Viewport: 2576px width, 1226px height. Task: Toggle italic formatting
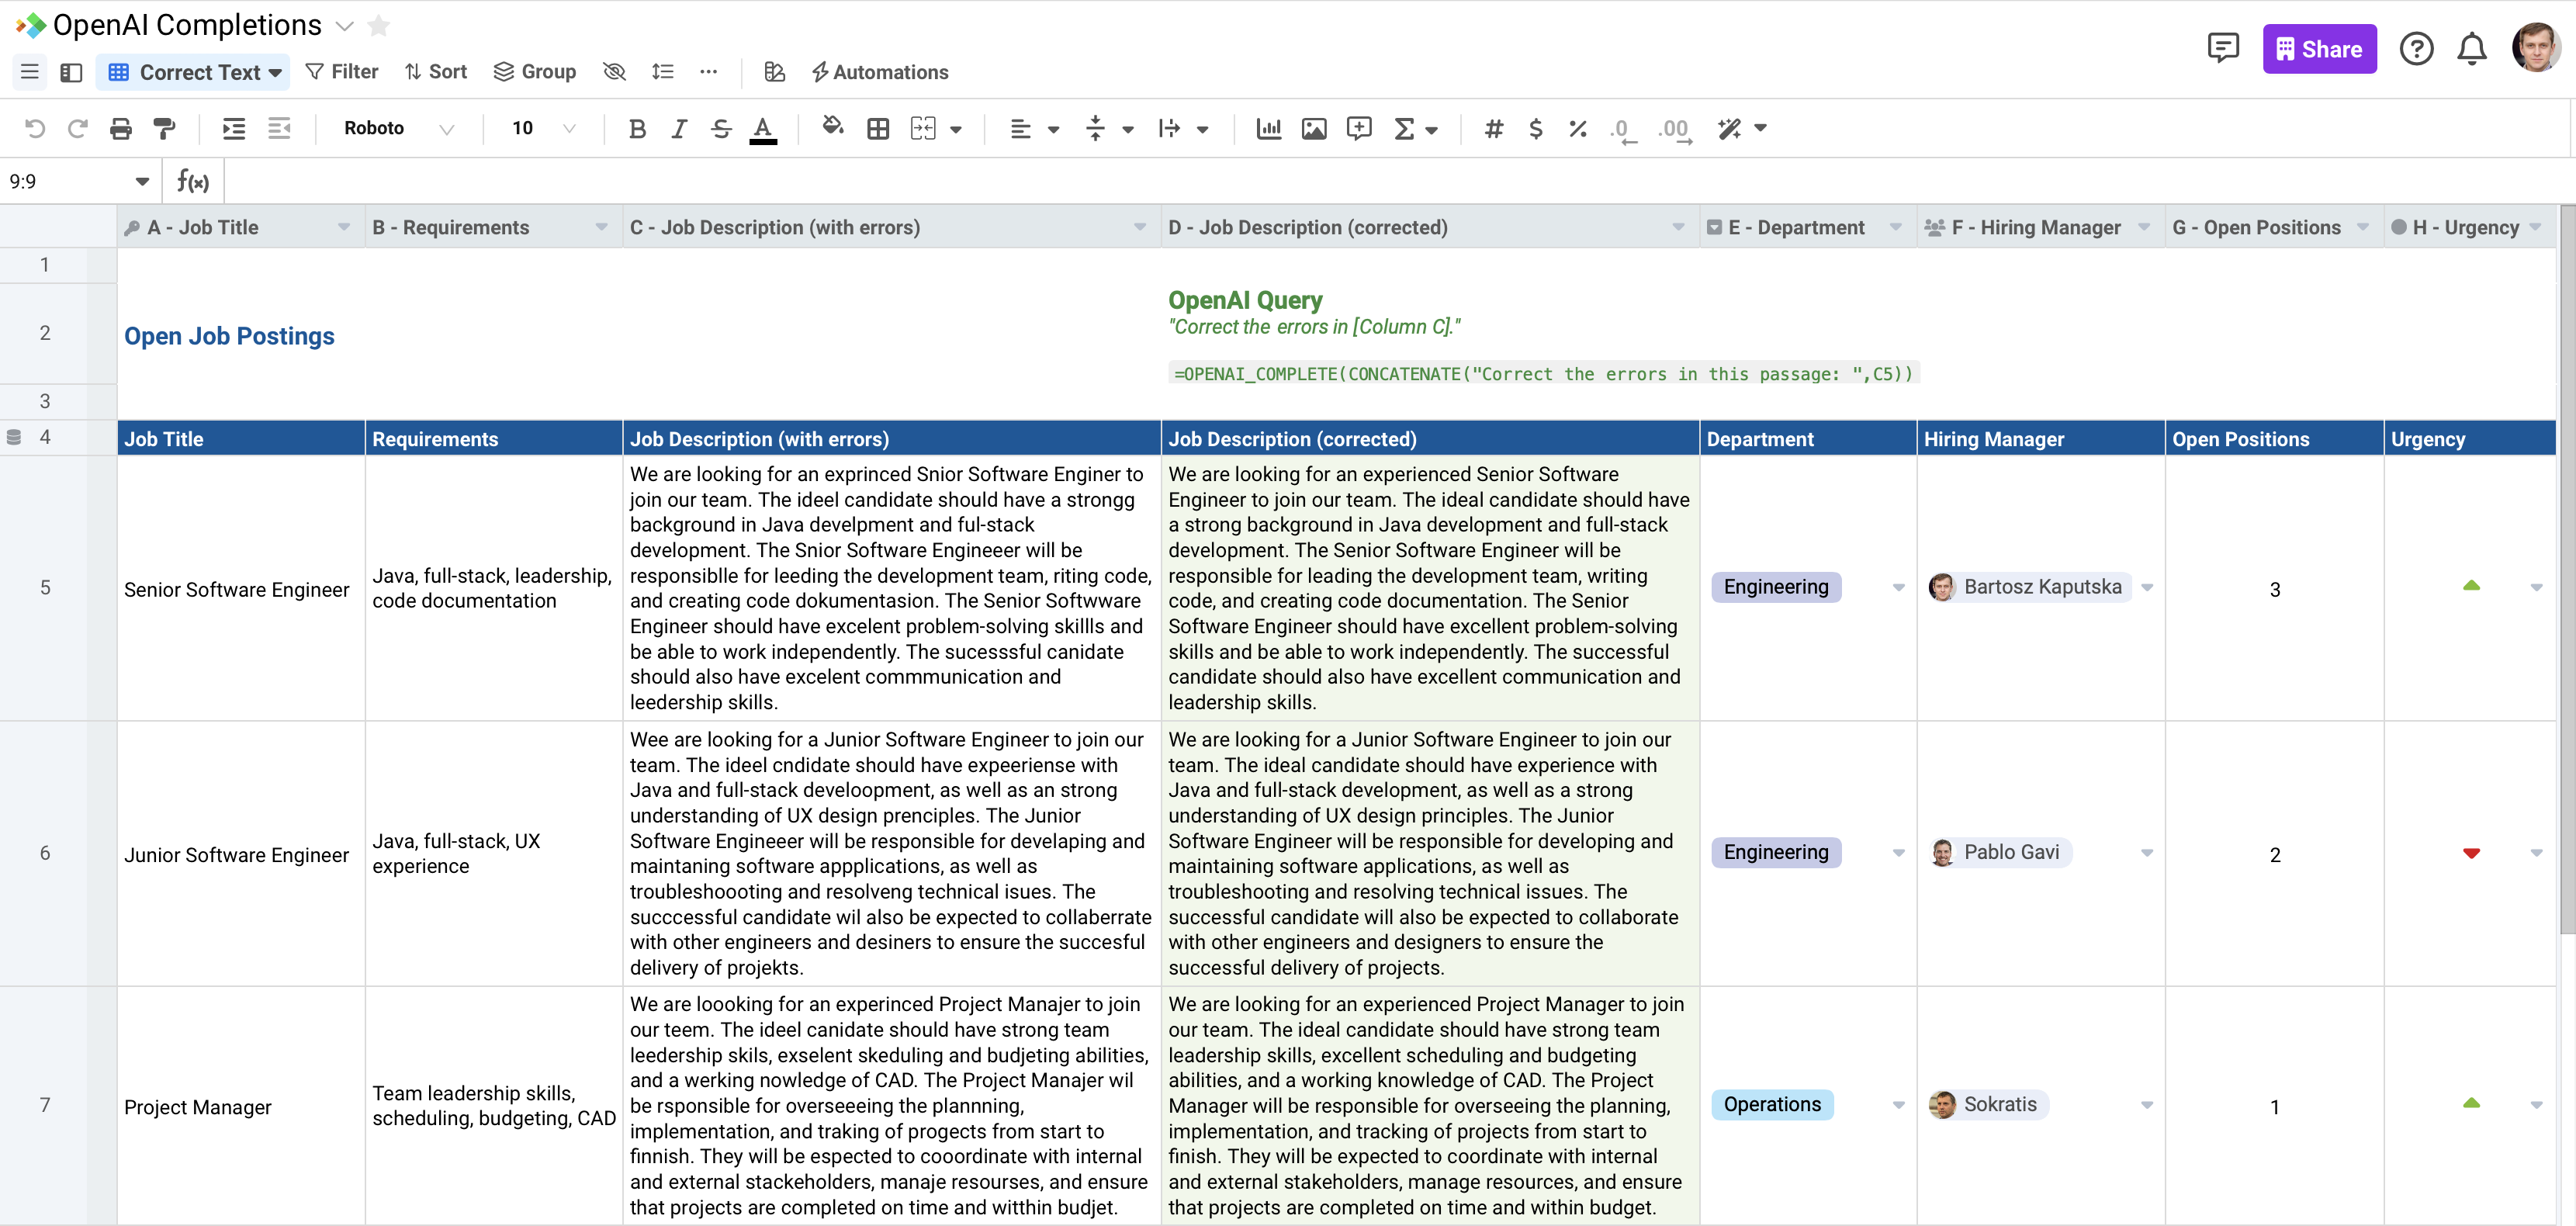click(x=679, y=128)
